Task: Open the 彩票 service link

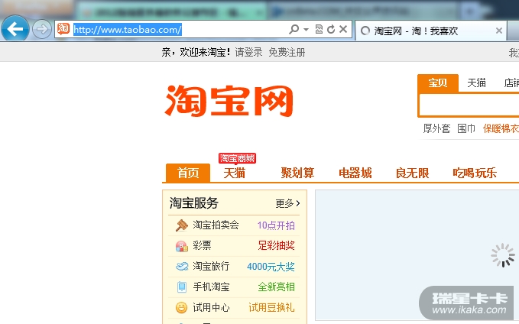Action: 202,245
